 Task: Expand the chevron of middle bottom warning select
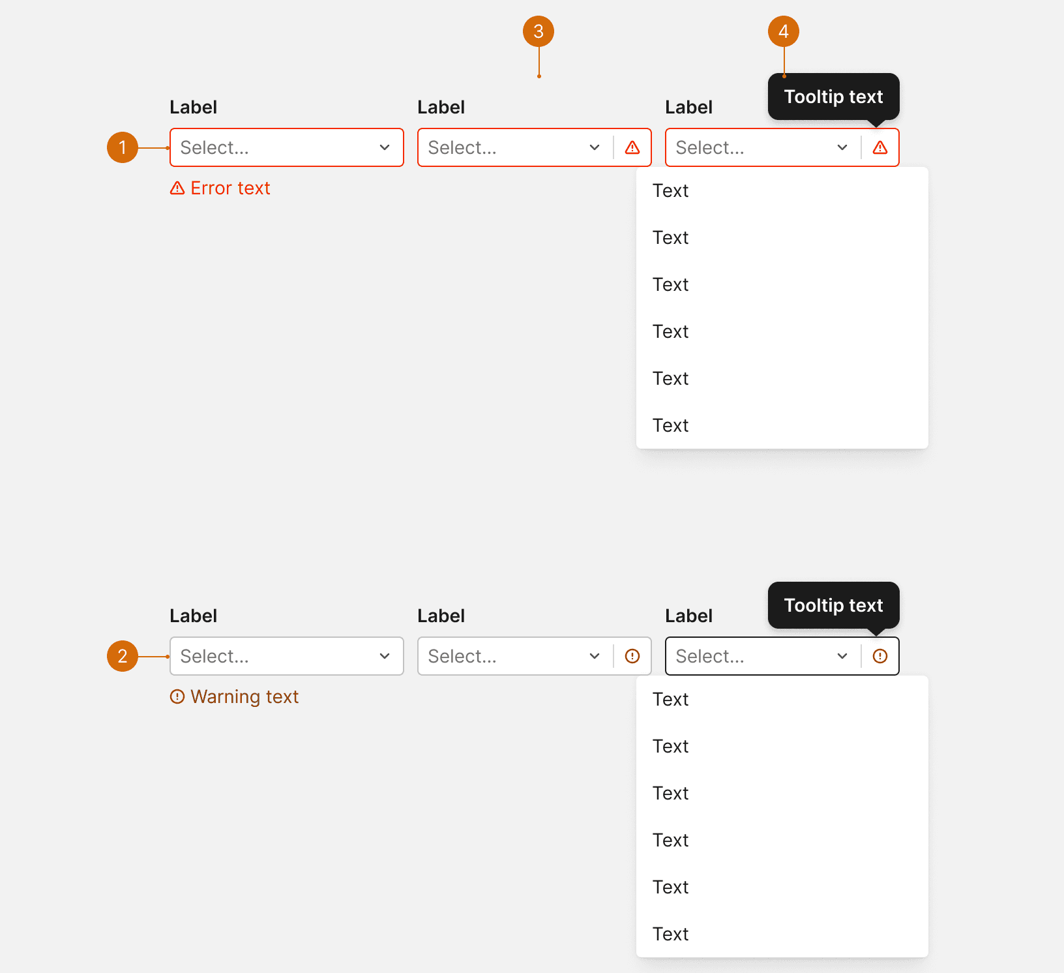595,656
